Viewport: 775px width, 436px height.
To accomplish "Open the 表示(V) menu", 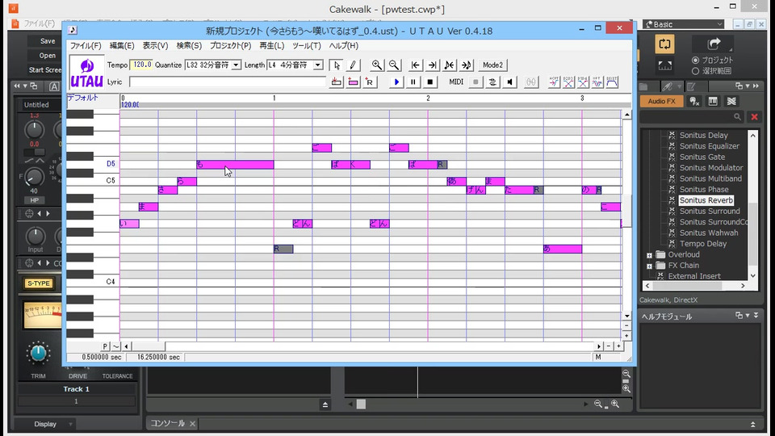I will 155,45.
